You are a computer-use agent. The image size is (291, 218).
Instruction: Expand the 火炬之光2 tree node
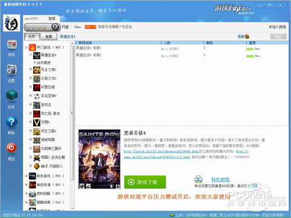pos(30,78)
